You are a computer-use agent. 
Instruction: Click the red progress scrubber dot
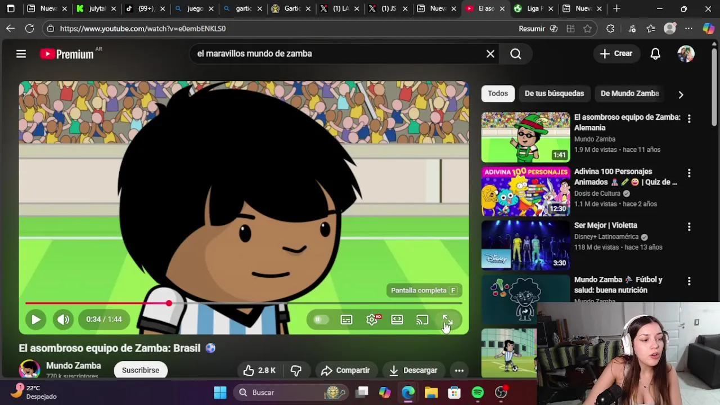click(x=169, y=303)
